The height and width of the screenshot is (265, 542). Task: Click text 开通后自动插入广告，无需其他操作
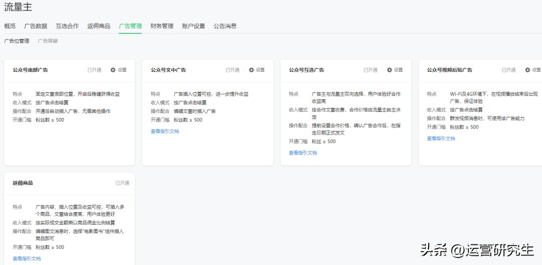(73, 111)
